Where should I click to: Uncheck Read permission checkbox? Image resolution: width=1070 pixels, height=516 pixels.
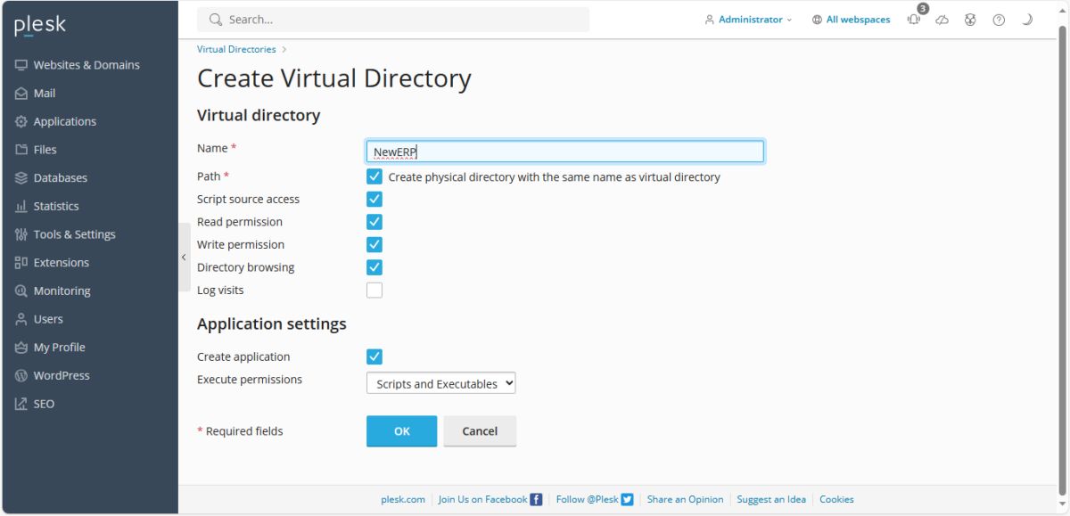374,222
